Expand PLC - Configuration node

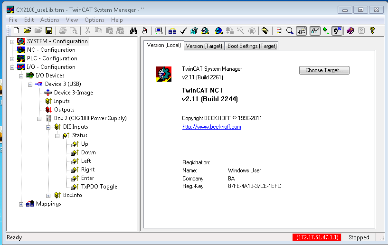point(12,59)
